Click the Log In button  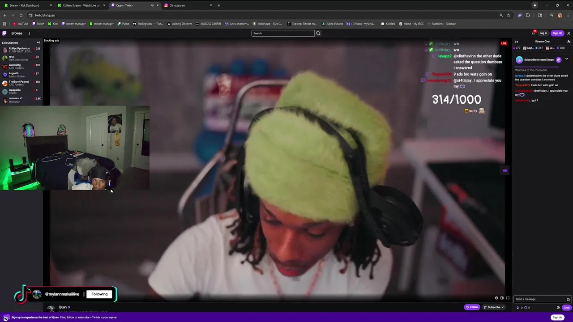tap(543, 33)
